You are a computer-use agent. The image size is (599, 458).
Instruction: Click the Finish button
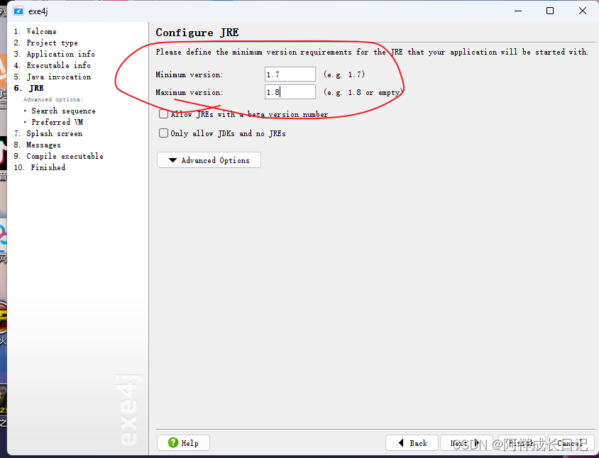point(522,442)
